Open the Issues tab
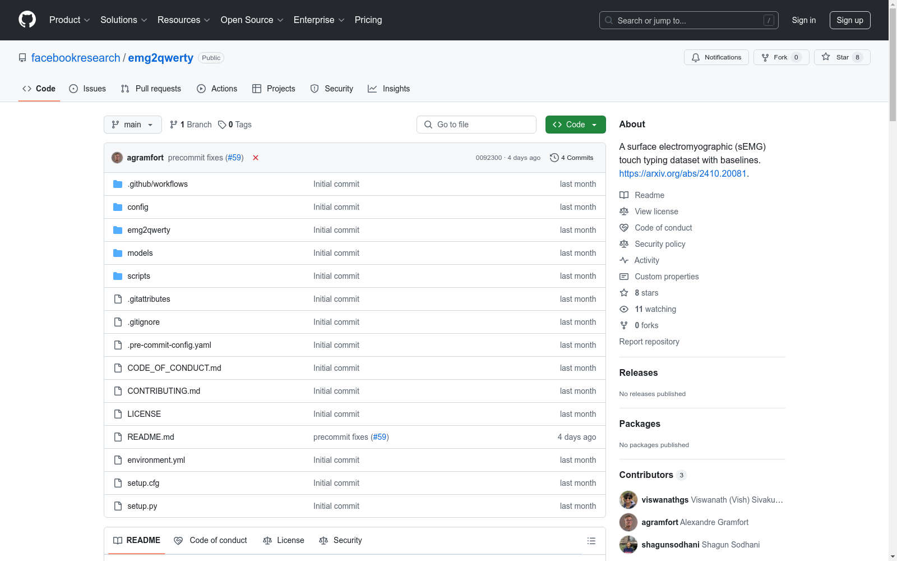This screenshot has height=561, width=897. pos(87,89)
